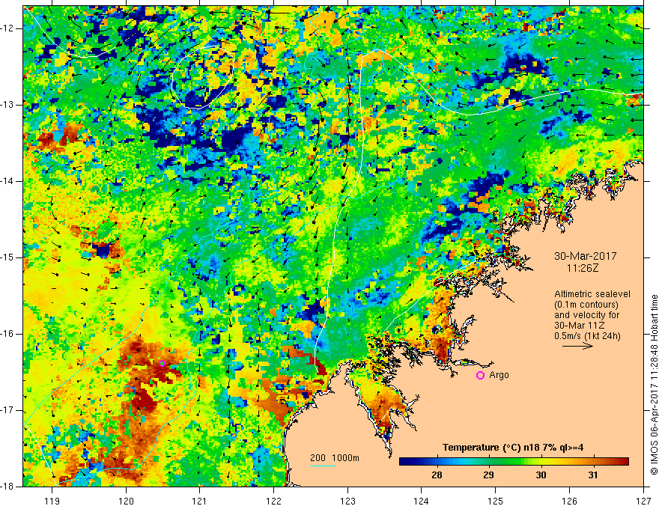The height and width of the screenshot is (509, 659).
Task: Click the '30-Mar-2017' date label
Action: 585,256
